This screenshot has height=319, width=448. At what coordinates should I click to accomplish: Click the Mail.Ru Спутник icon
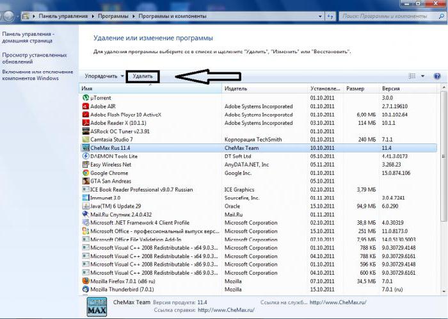coord(85,215)
